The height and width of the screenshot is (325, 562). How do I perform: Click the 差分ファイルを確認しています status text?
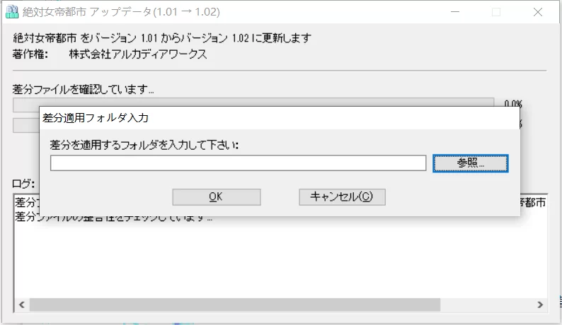[x=83, y=89]
